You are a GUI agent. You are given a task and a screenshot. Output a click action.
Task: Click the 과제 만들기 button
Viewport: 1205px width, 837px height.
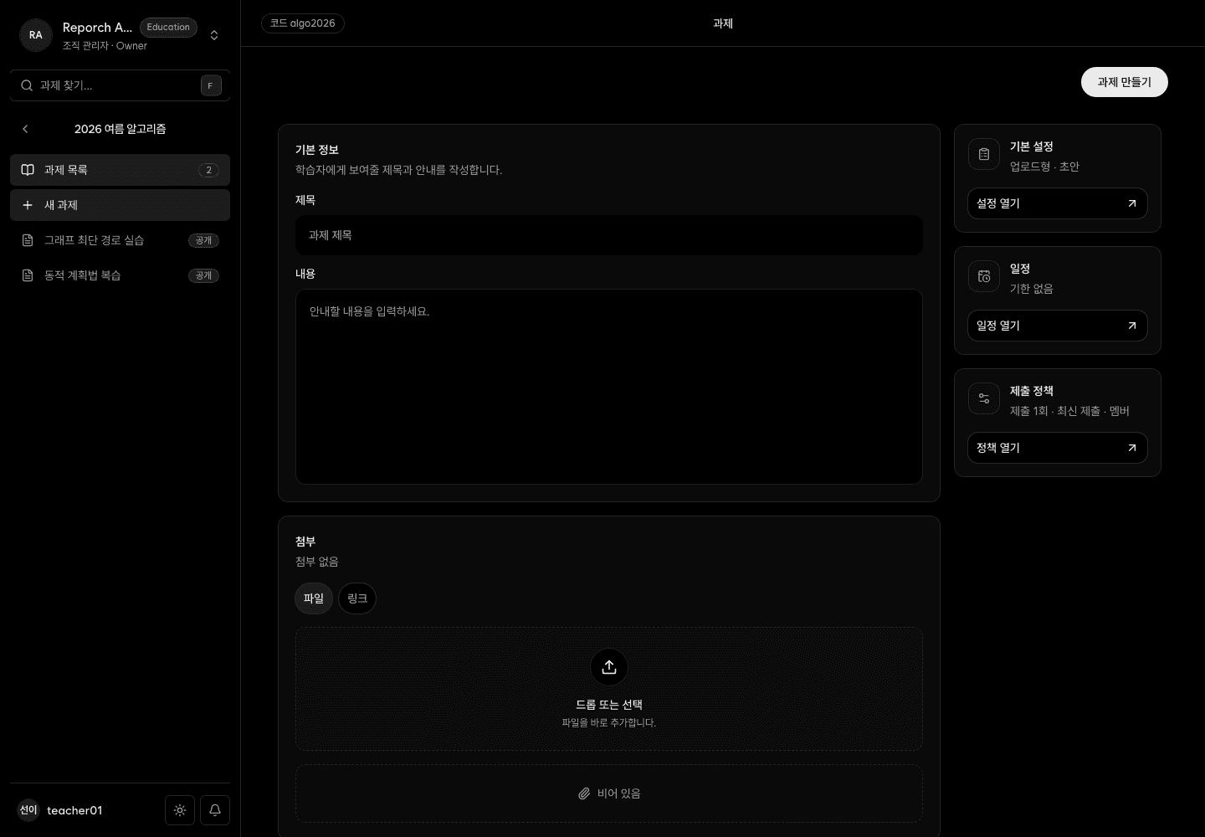(x=1125, y=82)
